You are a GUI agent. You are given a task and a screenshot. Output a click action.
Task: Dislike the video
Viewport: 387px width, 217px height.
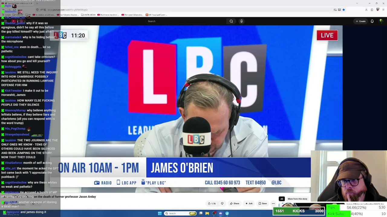tap(222, 203)
